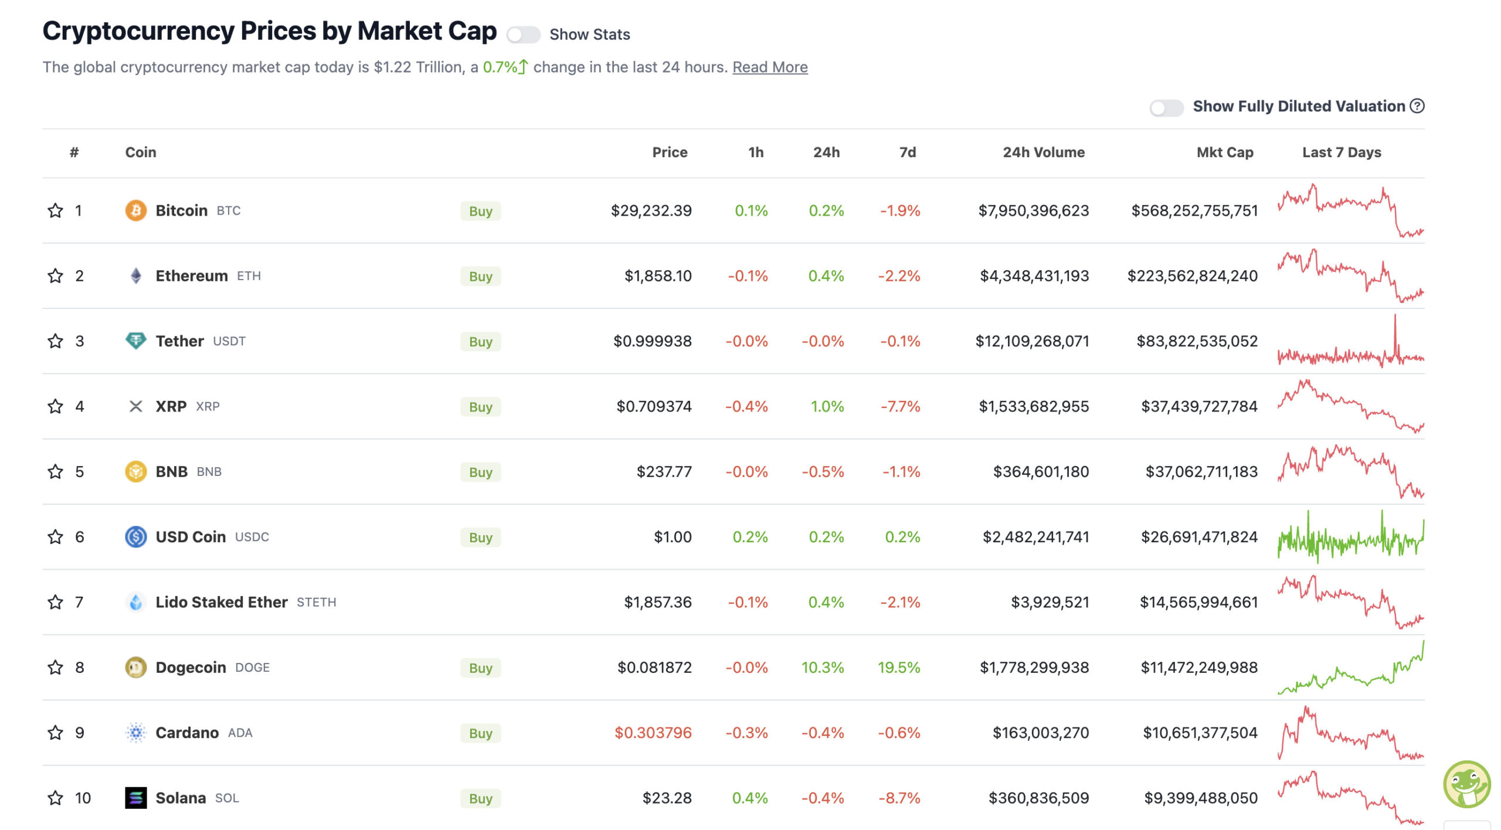This screenshot has width=1501, height=830.
Task: Click the BNB logo icon
Action: click(x=136, y=472)
